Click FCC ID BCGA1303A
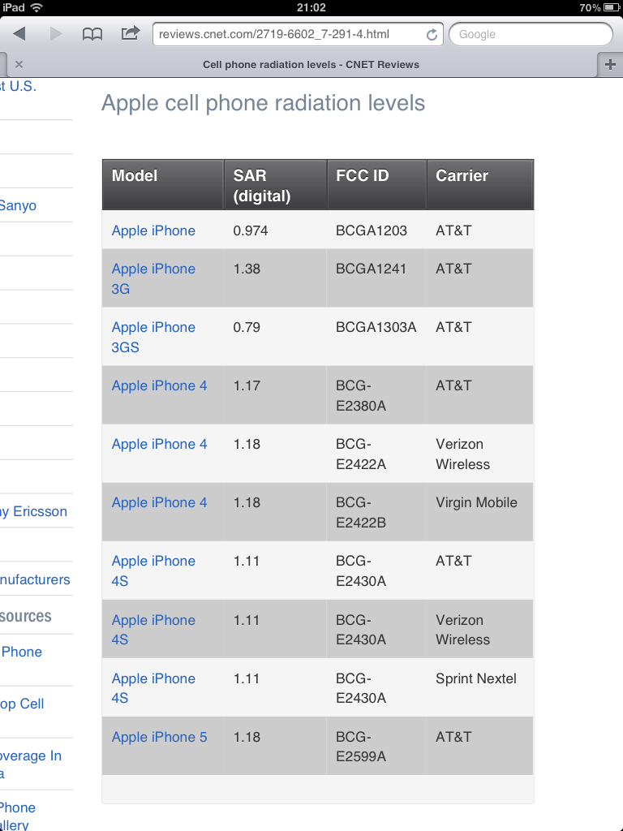The height and width of the screenshot is (831, 623). tap(376, 327)
